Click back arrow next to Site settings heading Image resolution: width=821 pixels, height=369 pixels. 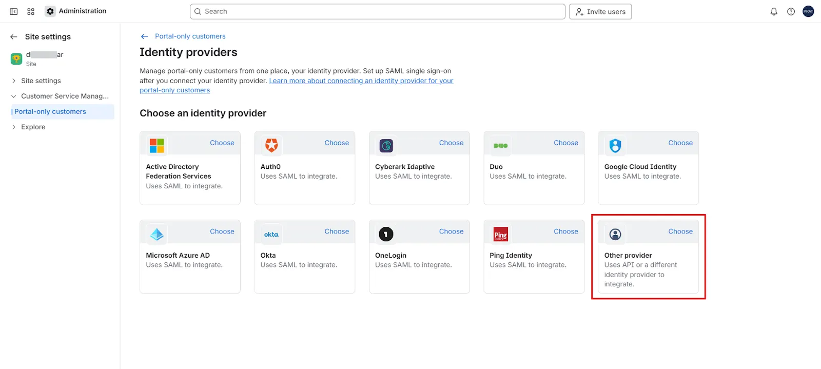[x=14, y=37]
